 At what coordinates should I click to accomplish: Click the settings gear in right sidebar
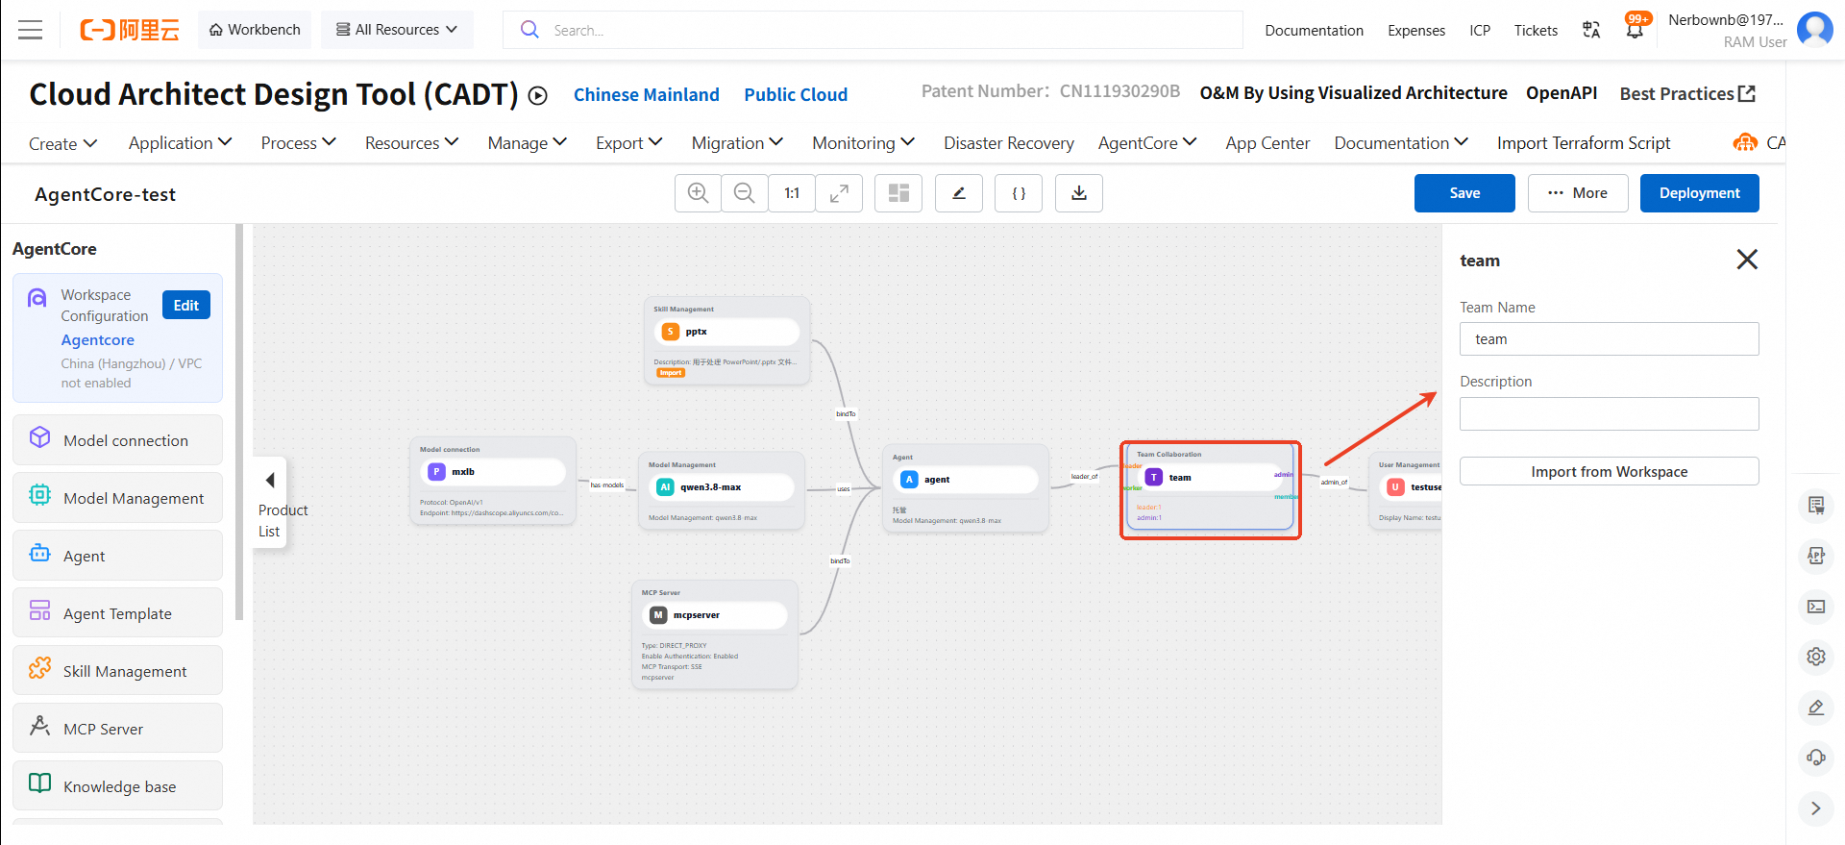click(x=1815, y=657)
